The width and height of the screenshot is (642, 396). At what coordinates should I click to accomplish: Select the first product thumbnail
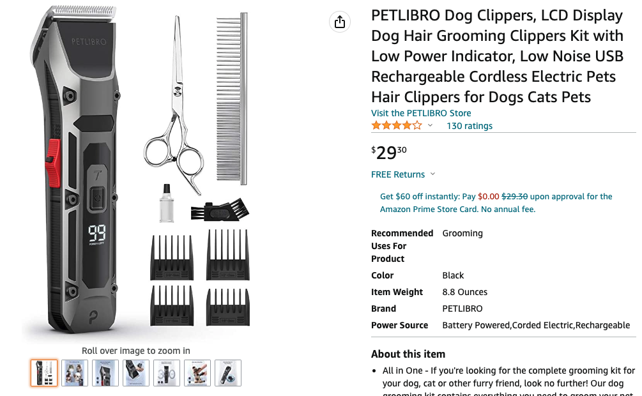pos(43,372)
